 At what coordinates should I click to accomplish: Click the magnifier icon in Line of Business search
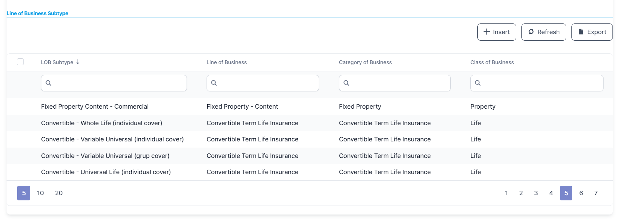[214, 83]
